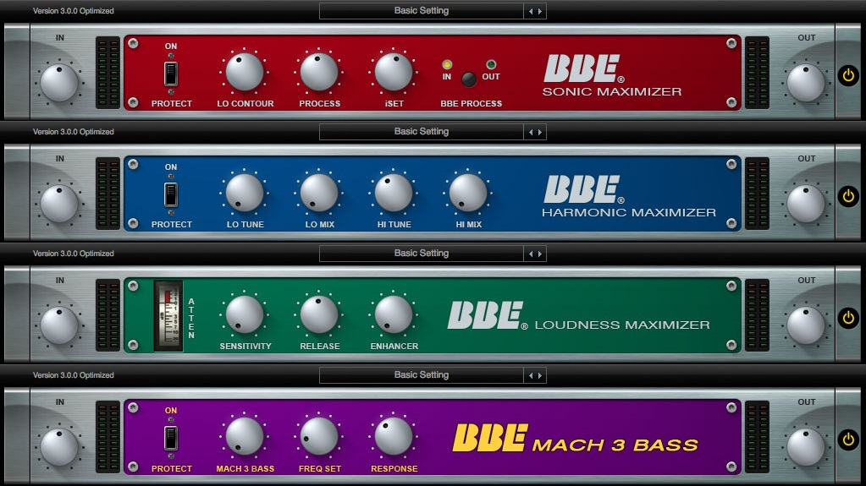Click the green OUT indicator LED
Image resolution: width=866 pixels, height=486 pixels.
point(490,64)
